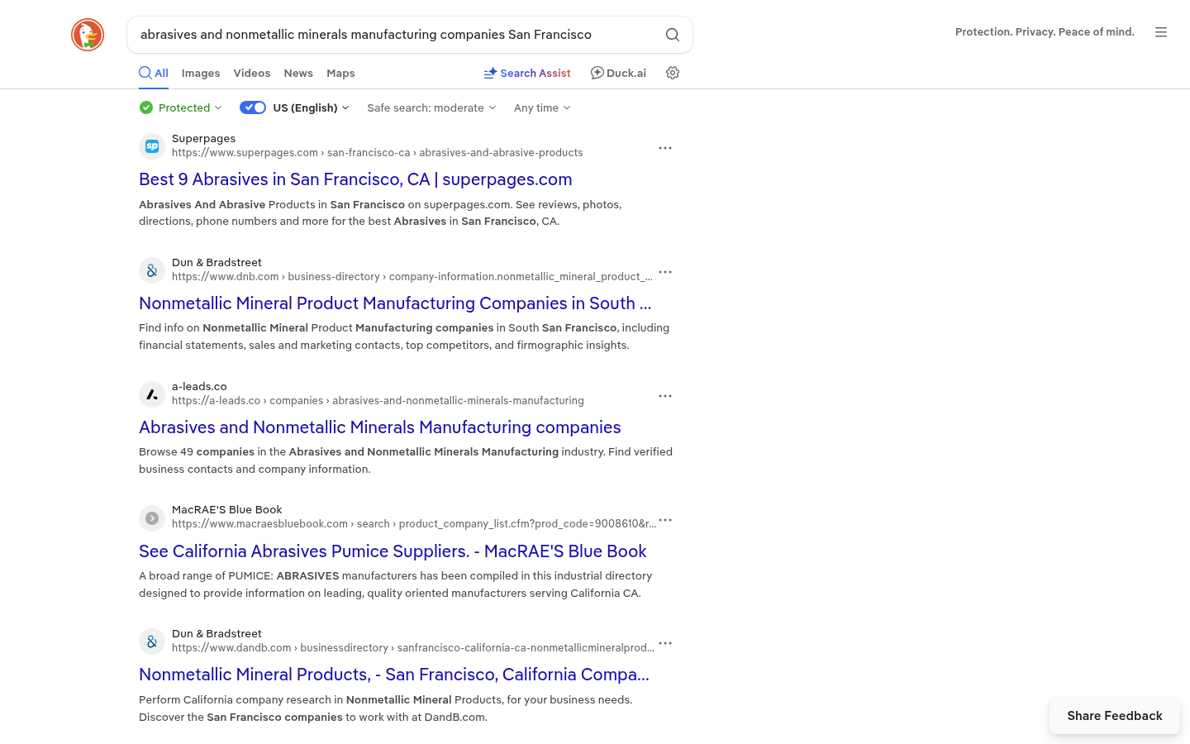Switch to the News tab
1190x744 pixels.
298,73
